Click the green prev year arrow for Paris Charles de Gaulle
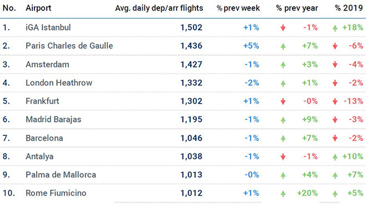367x205 pixels. (x=283, y=47)
